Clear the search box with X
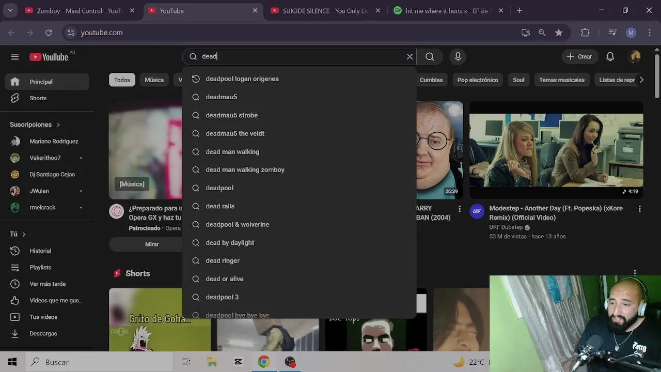 [x=410, y=57]
